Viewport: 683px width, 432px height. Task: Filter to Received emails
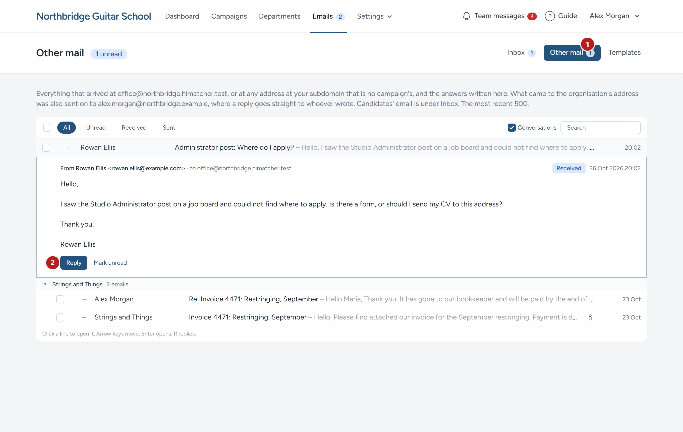pos(134,128)
